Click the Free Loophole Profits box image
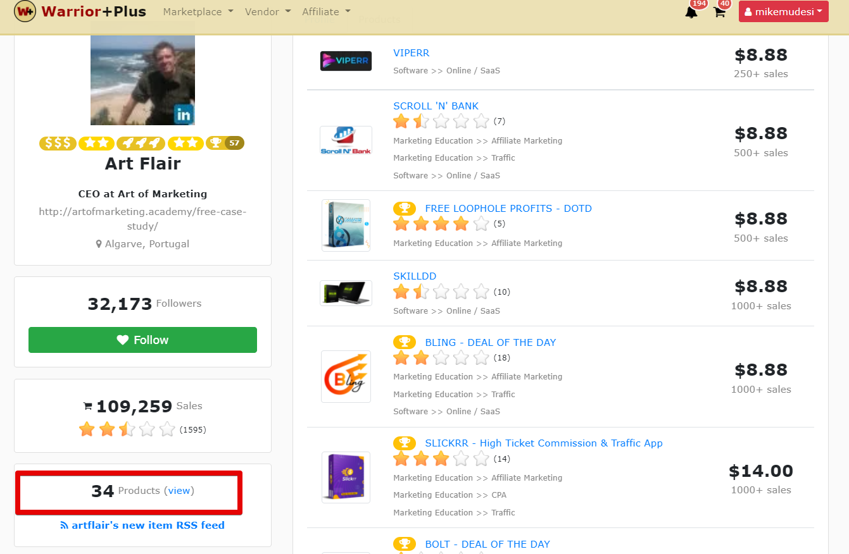Image resolution: width=849 pixels, height=554 pixels. 346,225
